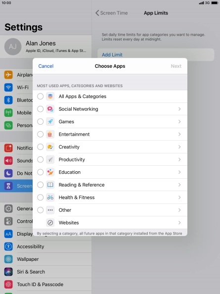Tap the Education shapes icon
Viewport: 220px width, 294px height.
50,172
